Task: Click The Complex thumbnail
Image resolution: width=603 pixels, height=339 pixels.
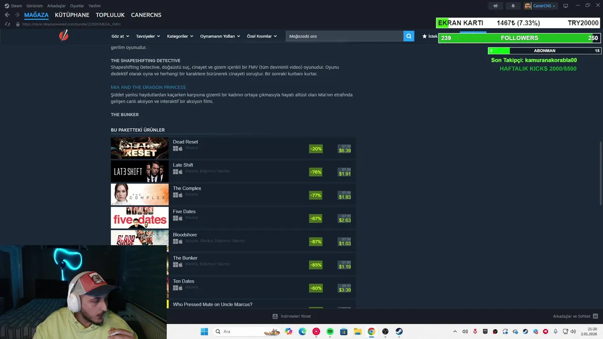Action: [x=139, y=194]
